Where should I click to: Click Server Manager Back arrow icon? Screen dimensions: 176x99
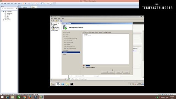51,21
